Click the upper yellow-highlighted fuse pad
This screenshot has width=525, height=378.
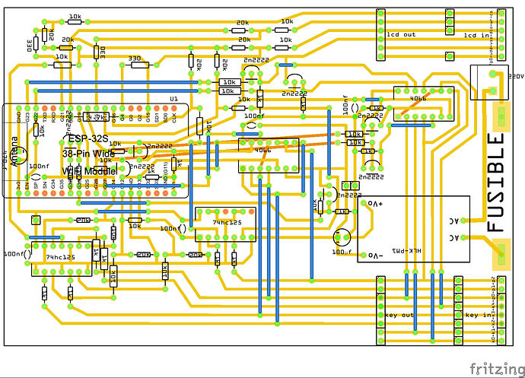click(x=501, y=116)
